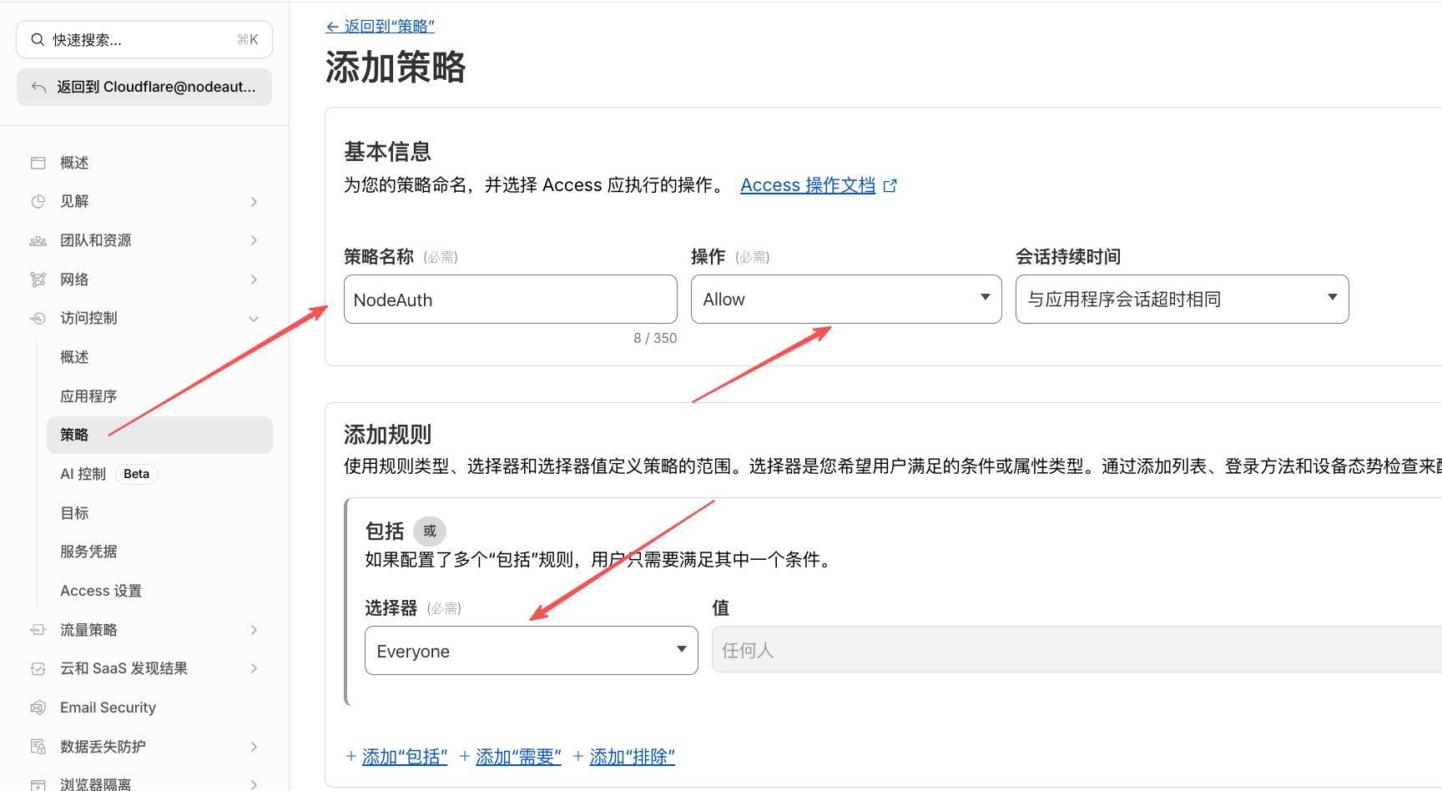Click the external link icon beside Access docs

(890, 186)
